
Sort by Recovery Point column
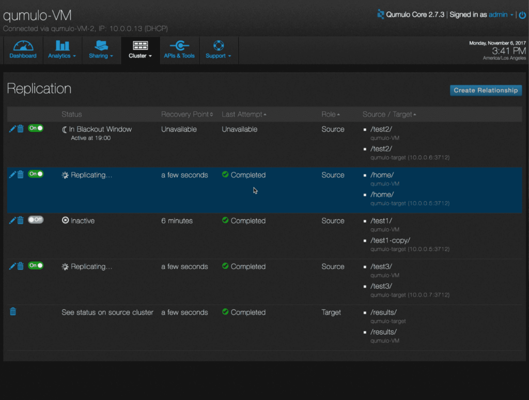click(x=187, y=114)
